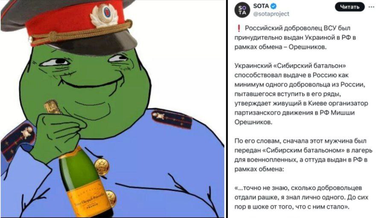
Task: Open the frog policeman meme image
Action: click(113, 109)
